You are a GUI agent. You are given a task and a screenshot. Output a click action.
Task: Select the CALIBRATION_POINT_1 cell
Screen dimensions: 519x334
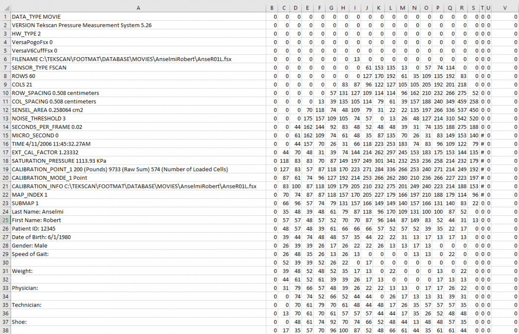(x=138, y=169)
